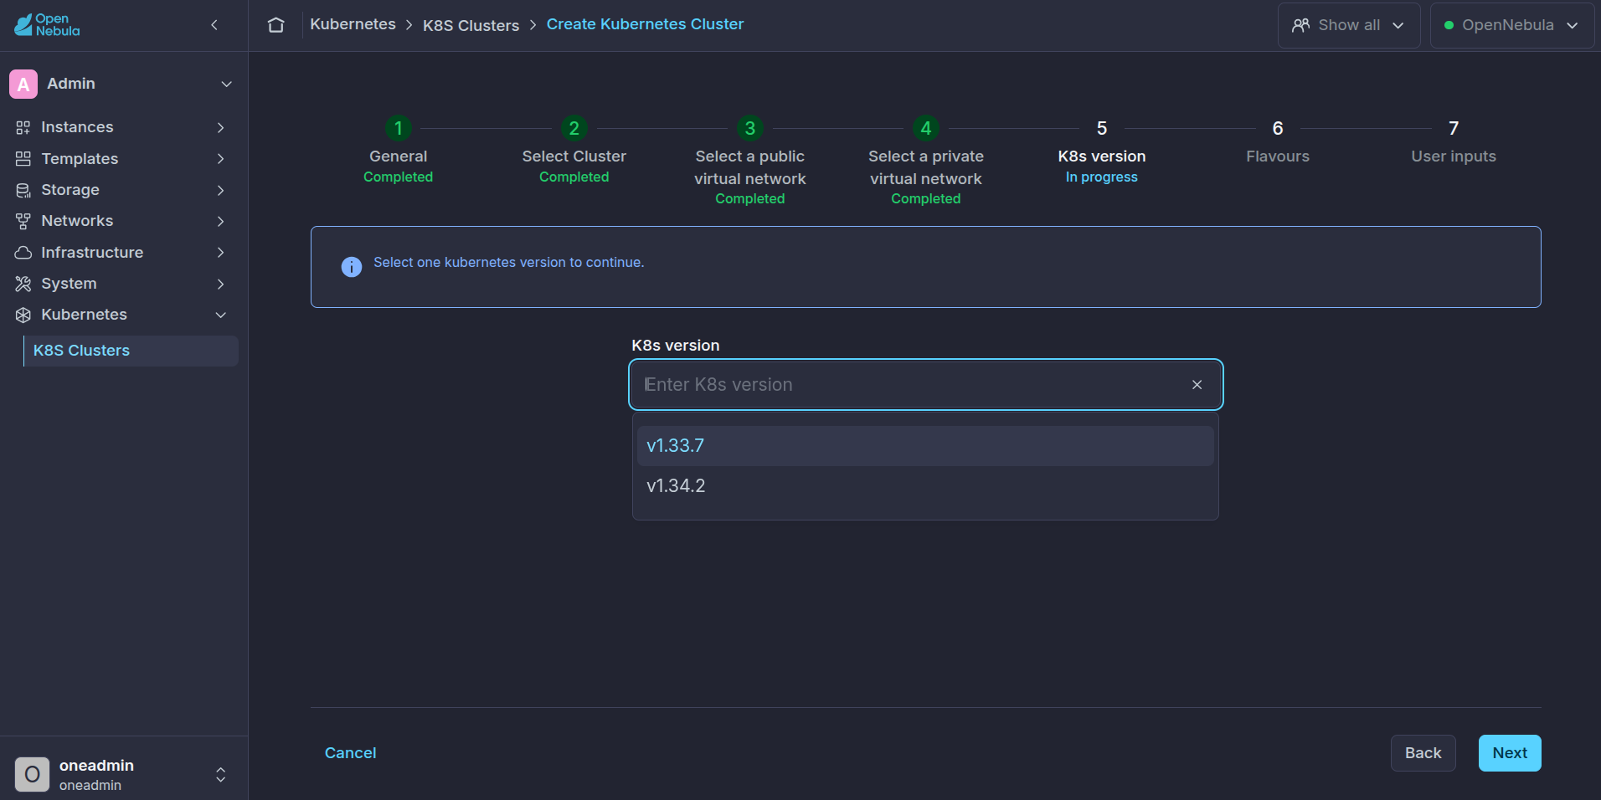Expand the System menu chevron
1601x800 pixels.
[x=220, y=284]
